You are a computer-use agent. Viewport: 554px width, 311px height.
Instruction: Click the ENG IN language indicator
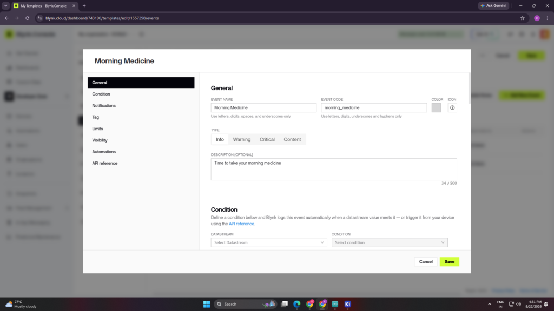[500, 304]
